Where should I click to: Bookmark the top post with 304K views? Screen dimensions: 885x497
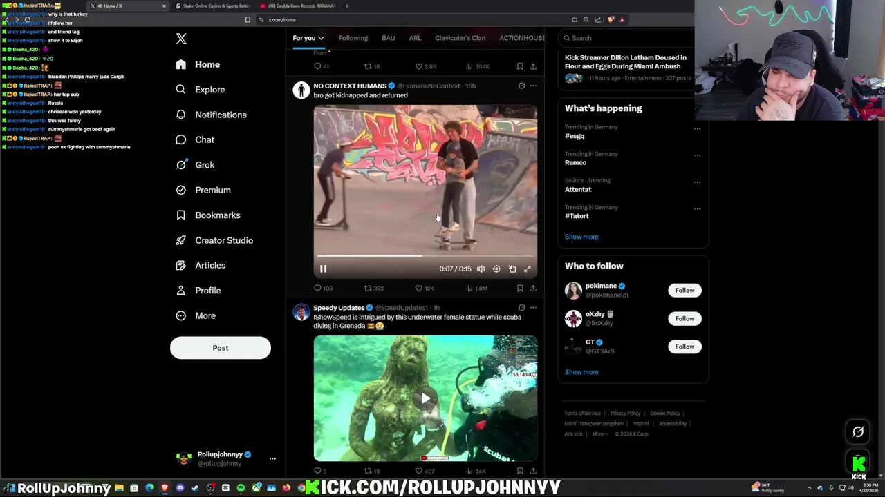point(520,66)
